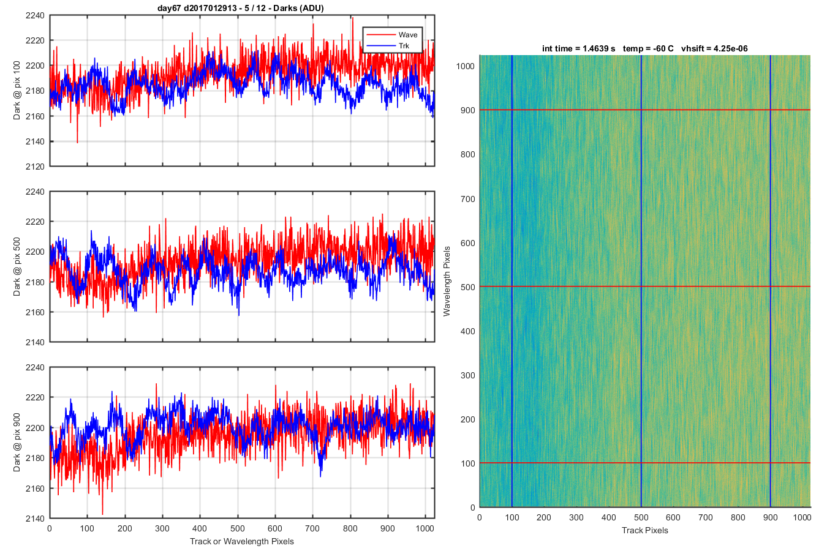827x551 pixels.
Task: Select the Wave legend label
Action: [x=408, y=35]
